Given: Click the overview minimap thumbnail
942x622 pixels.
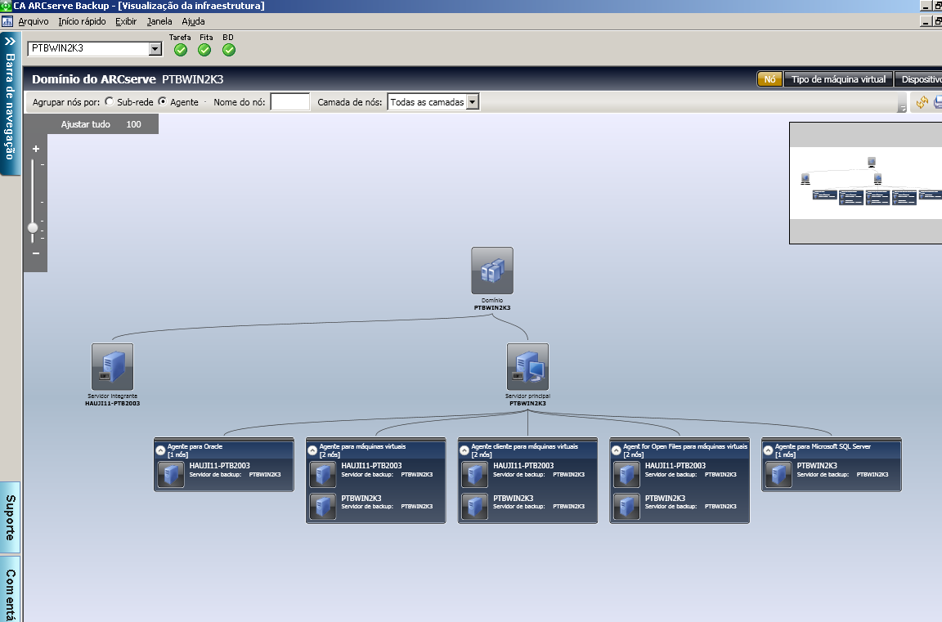Looking at the screenshot, I should tap(866, 183).
